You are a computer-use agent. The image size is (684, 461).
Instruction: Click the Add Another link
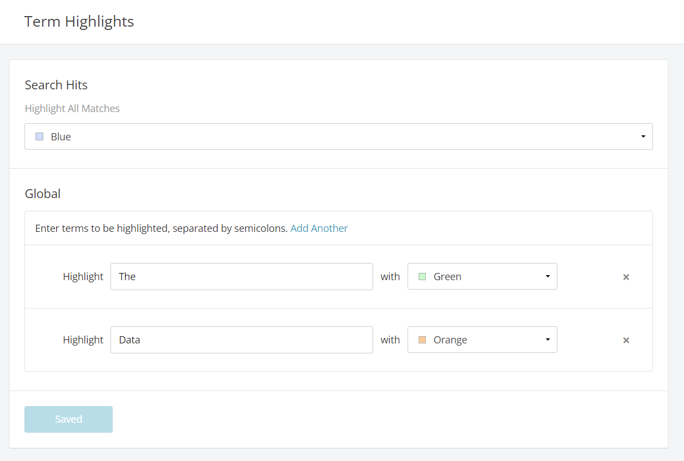pyautogui.click(x=319, y=228)
